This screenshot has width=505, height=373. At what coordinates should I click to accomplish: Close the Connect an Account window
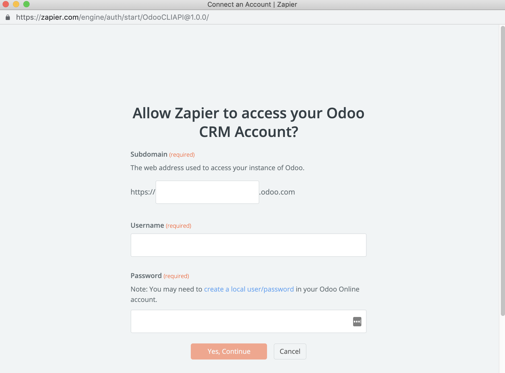coord(6,4)
